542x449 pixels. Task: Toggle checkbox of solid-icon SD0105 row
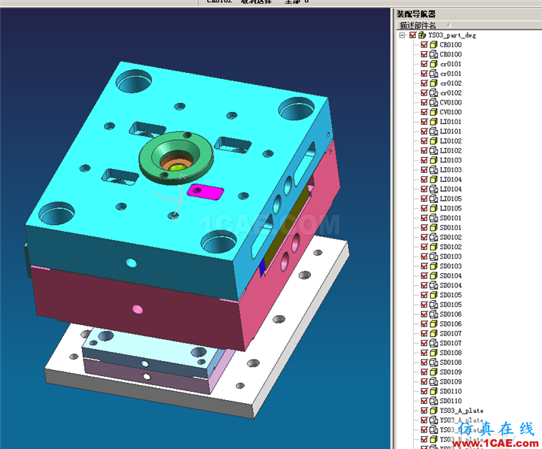tap(424, 295)
